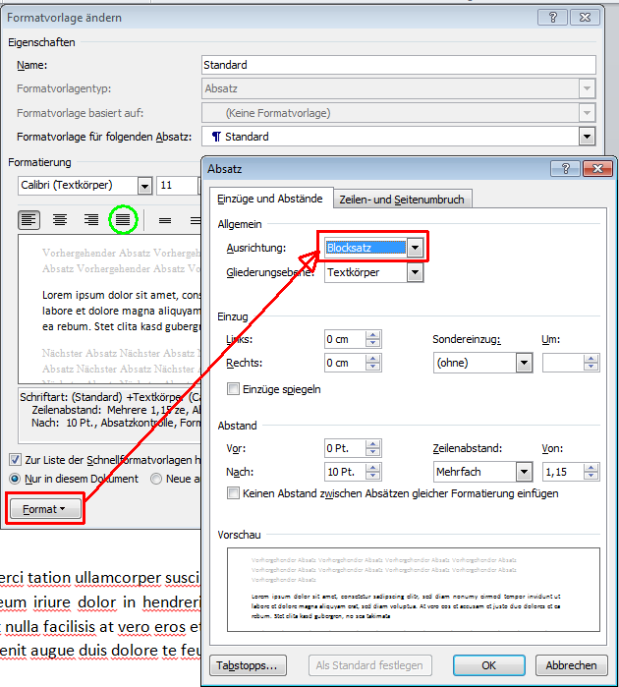This screenshot has width=619, height=687.
Task: Open the Gliederungsebene dropdown
Action: 415,272
